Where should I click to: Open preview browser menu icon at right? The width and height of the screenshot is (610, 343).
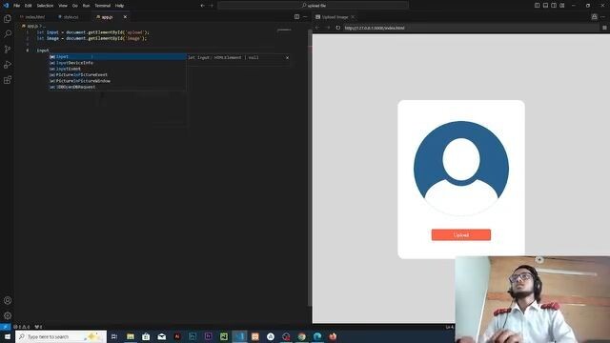604,28
